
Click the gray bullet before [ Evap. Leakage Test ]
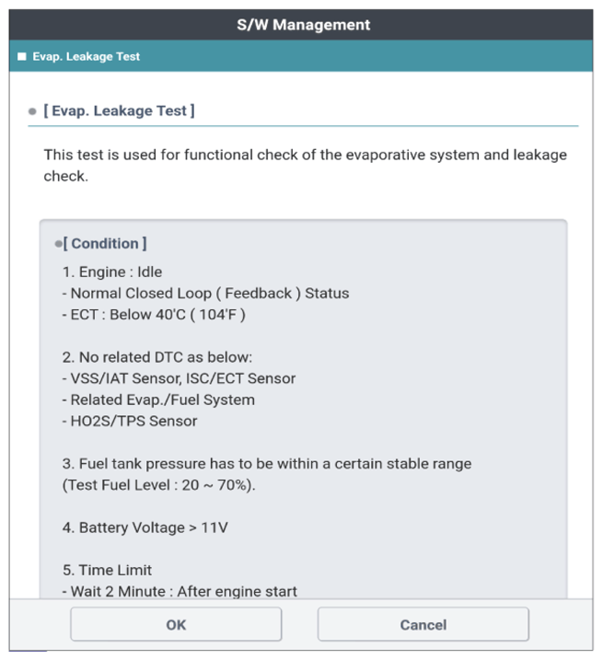tap(32, 111)
